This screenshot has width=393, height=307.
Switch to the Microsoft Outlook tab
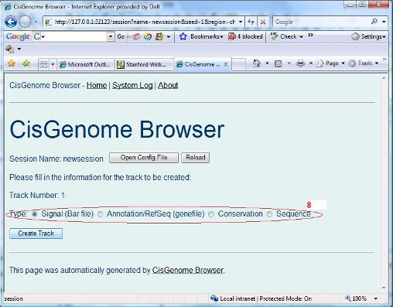[86, 64]
